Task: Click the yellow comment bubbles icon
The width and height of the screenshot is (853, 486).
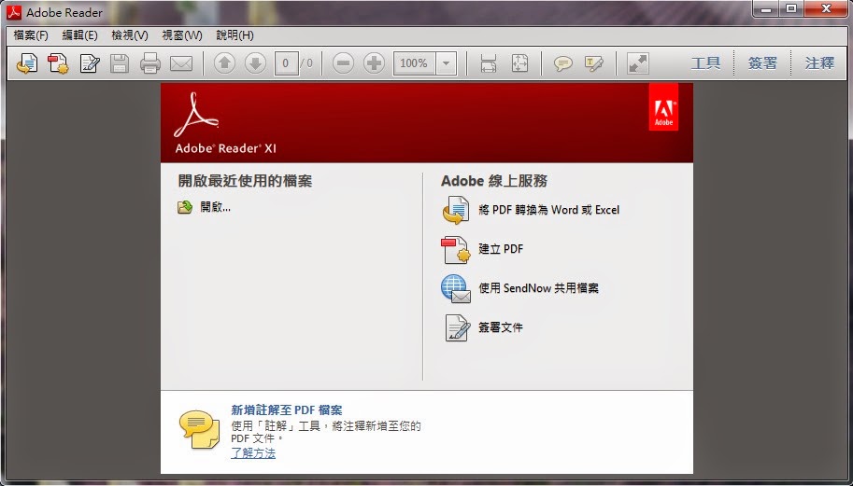Action: (x=199, y=429)
